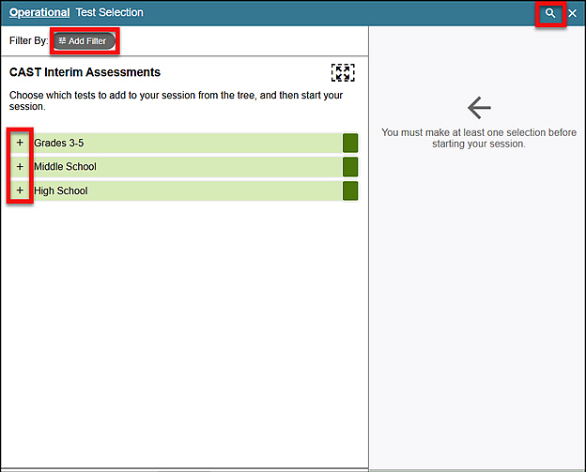
Task: Select the Grades 3-5 green checkbox
Action: tap(350, 143)
